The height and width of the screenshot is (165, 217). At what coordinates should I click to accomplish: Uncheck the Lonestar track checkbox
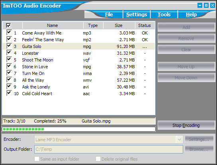9,53
